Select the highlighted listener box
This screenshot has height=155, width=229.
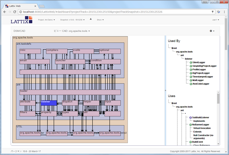pos(49,103)
